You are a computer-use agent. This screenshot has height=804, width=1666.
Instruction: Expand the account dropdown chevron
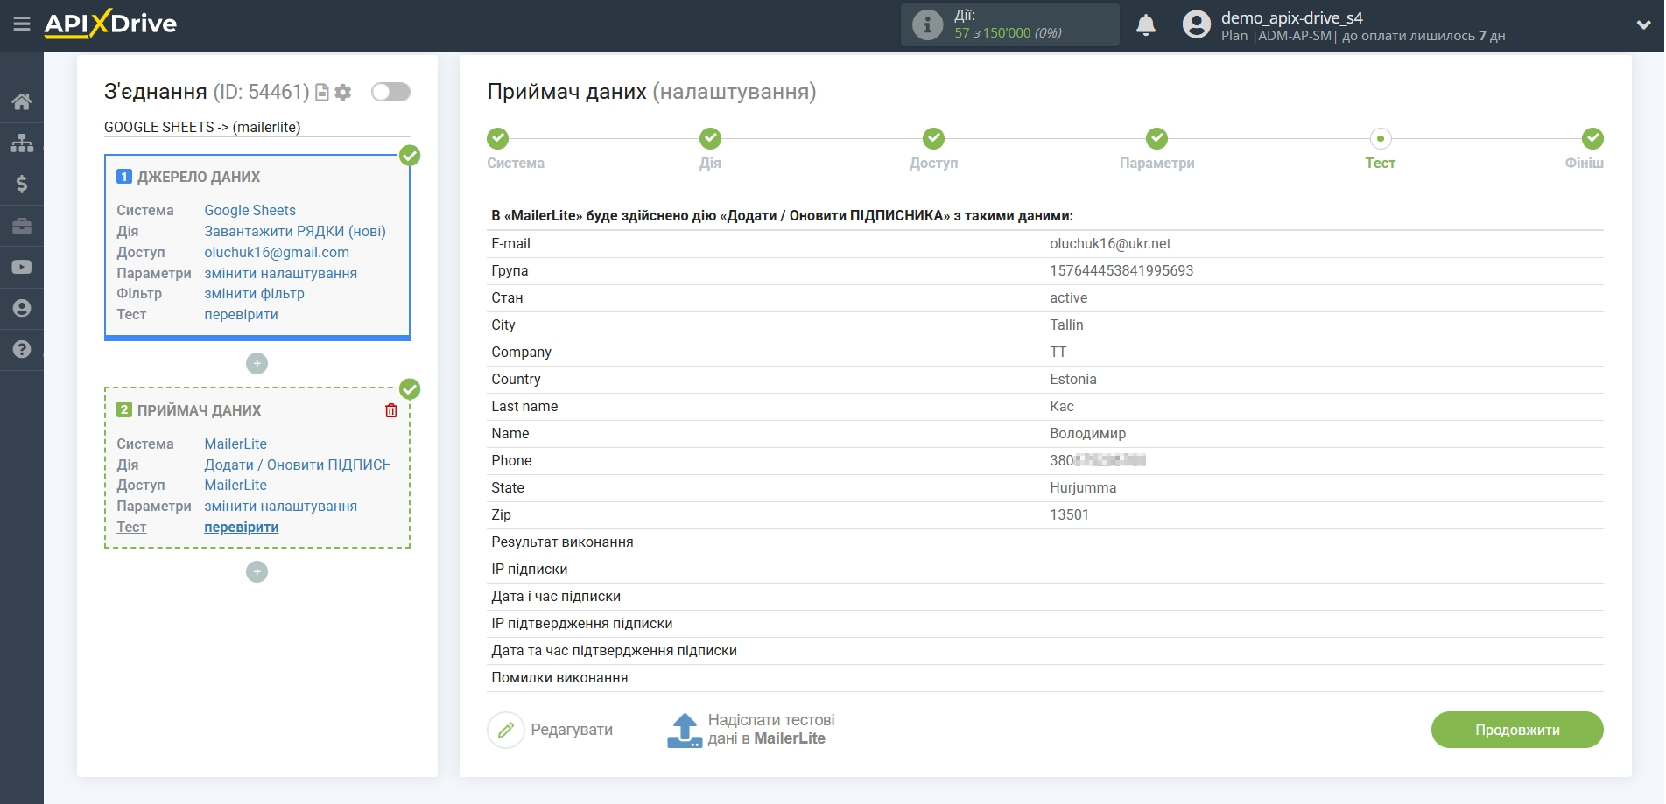[1643, 24]
